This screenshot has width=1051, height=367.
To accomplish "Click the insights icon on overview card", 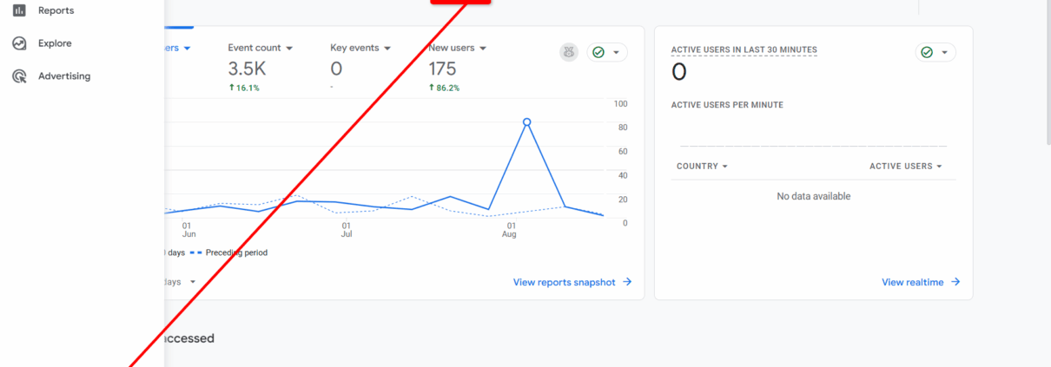I will (569, 53).
